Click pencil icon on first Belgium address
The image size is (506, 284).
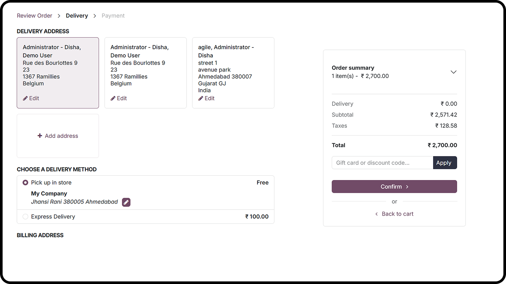[x=25, y=98]
